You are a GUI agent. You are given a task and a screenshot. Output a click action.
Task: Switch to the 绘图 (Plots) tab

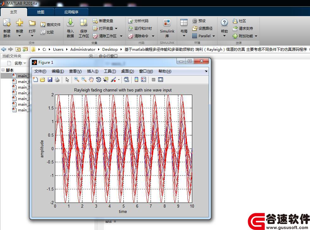pos(41,12)
